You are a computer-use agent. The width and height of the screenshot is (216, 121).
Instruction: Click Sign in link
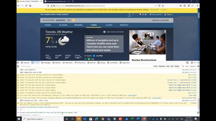tap(168, 14)
